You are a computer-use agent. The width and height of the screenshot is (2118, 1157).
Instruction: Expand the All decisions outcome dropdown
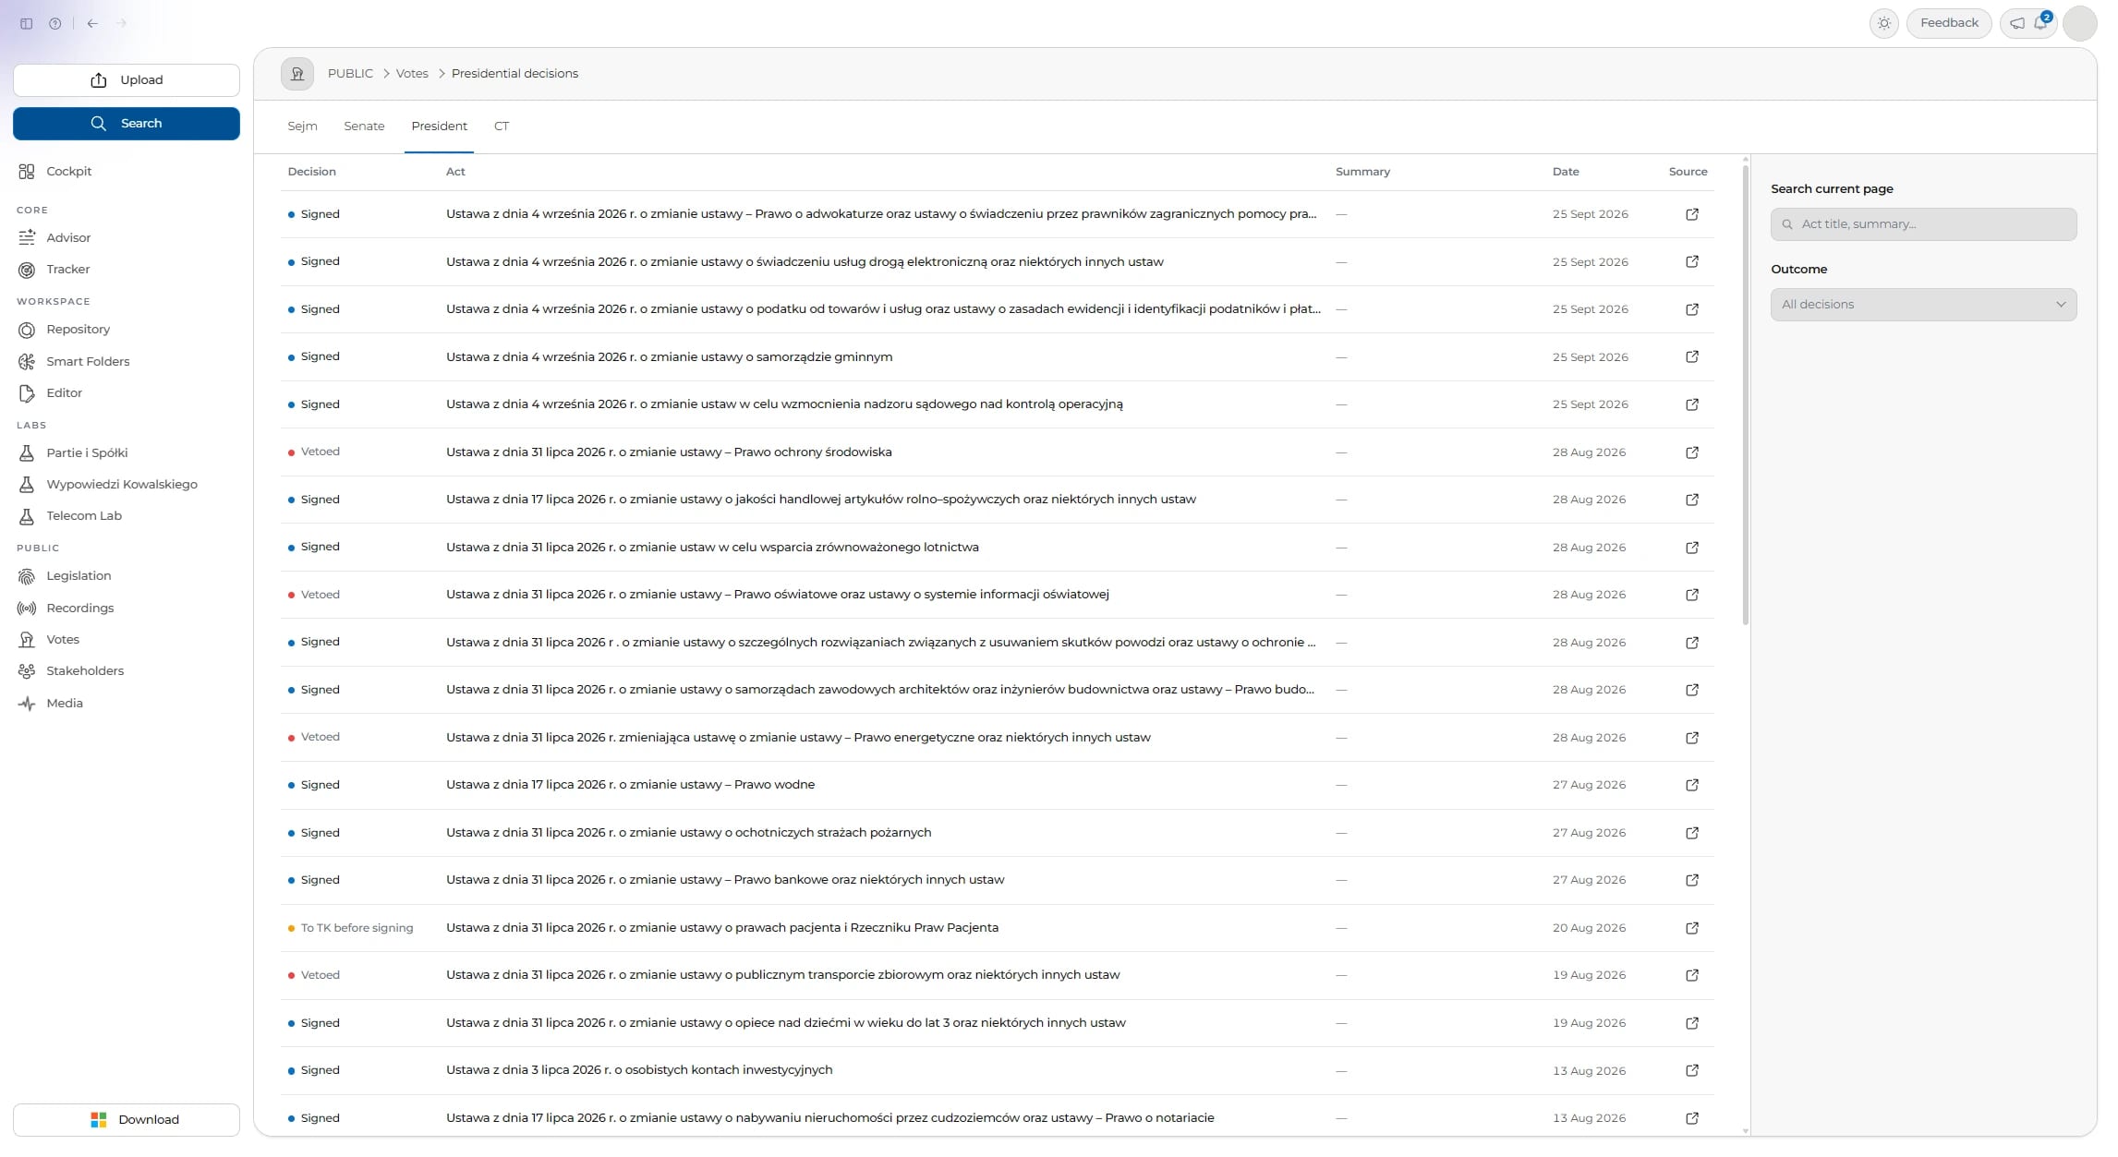pos(1923,305)
